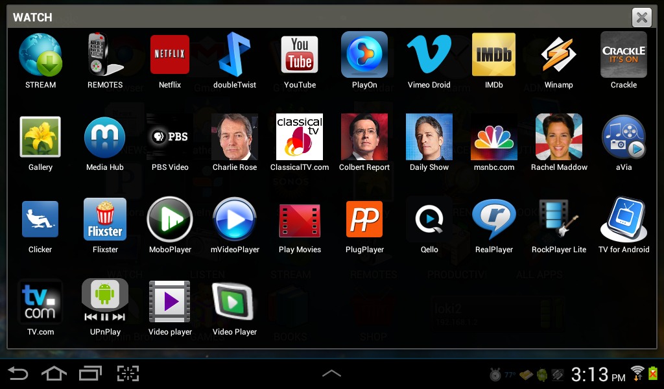Open the STREAM folder with globe icon
The height and width of the screenshot is (389, 664).
(x=40, y=55)
